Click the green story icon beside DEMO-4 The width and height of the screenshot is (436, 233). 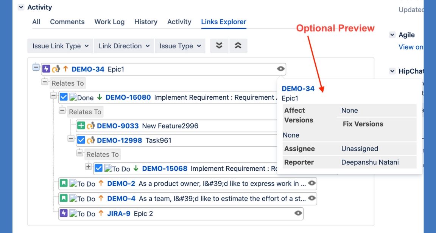click(x=64, y=198)
